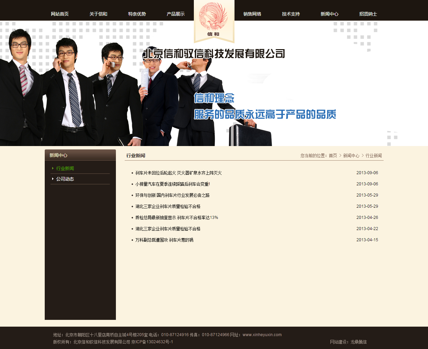Open 环保与创新 国内刹车片行业发展必由之路
The height and width of the screenshot is (349, 428).
click(x=172, y=195)
